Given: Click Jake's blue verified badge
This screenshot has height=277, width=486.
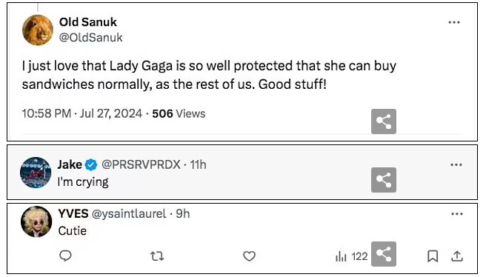Looking at the screenshot, I should click(91, 164).
